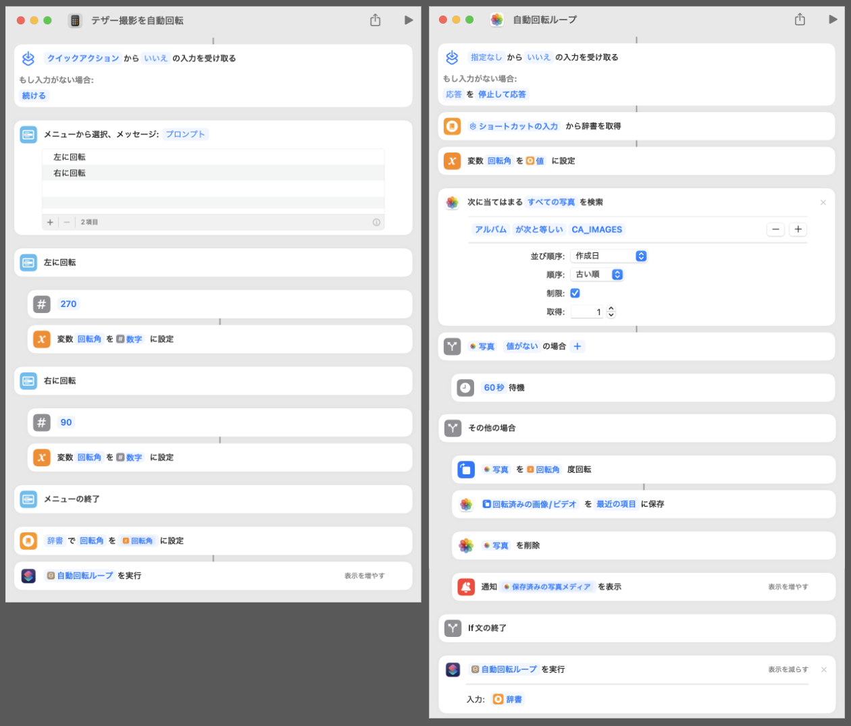Viewport: 851px width, 726px height.
Task: Open the アルバム filter field dropdown
Action: pyautogui.click(x=491, y=230)
